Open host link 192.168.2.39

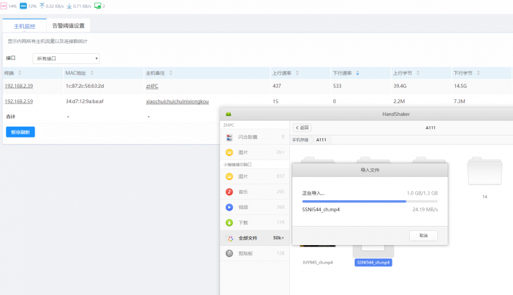[x=19, y=86]
